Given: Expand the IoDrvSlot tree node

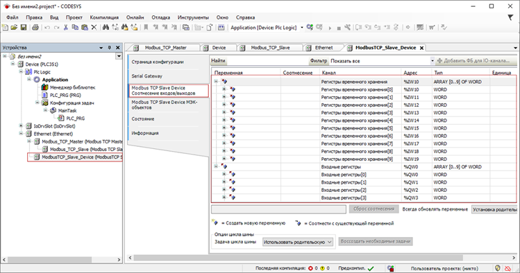Looking at the screenshot, I should point(21,125).
